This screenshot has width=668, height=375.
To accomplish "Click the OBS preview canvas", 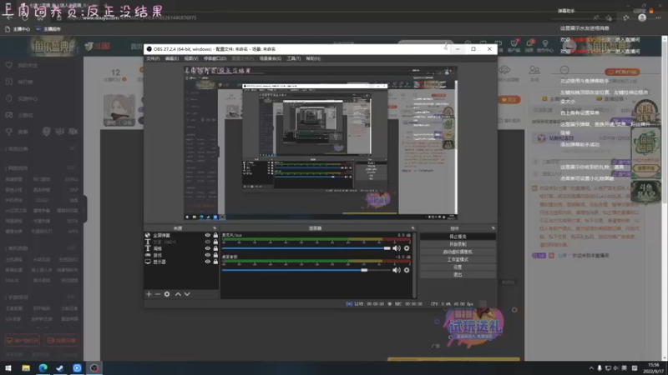I will [x=321, y=142].
